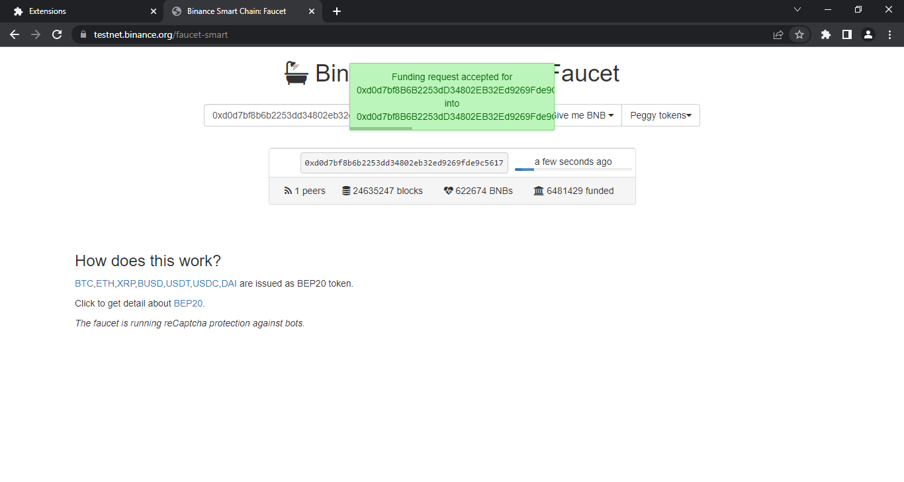904x482 pixels.
Task: Toggle the browser side panel icon
Action: click(x=846, y=34)
